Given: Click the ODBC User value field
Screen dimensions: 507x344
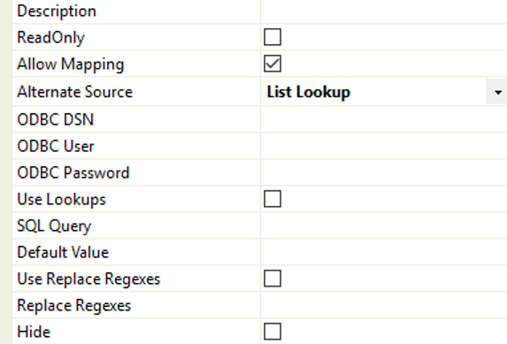Looking at the screenshot, I should (x=384, y=146).
